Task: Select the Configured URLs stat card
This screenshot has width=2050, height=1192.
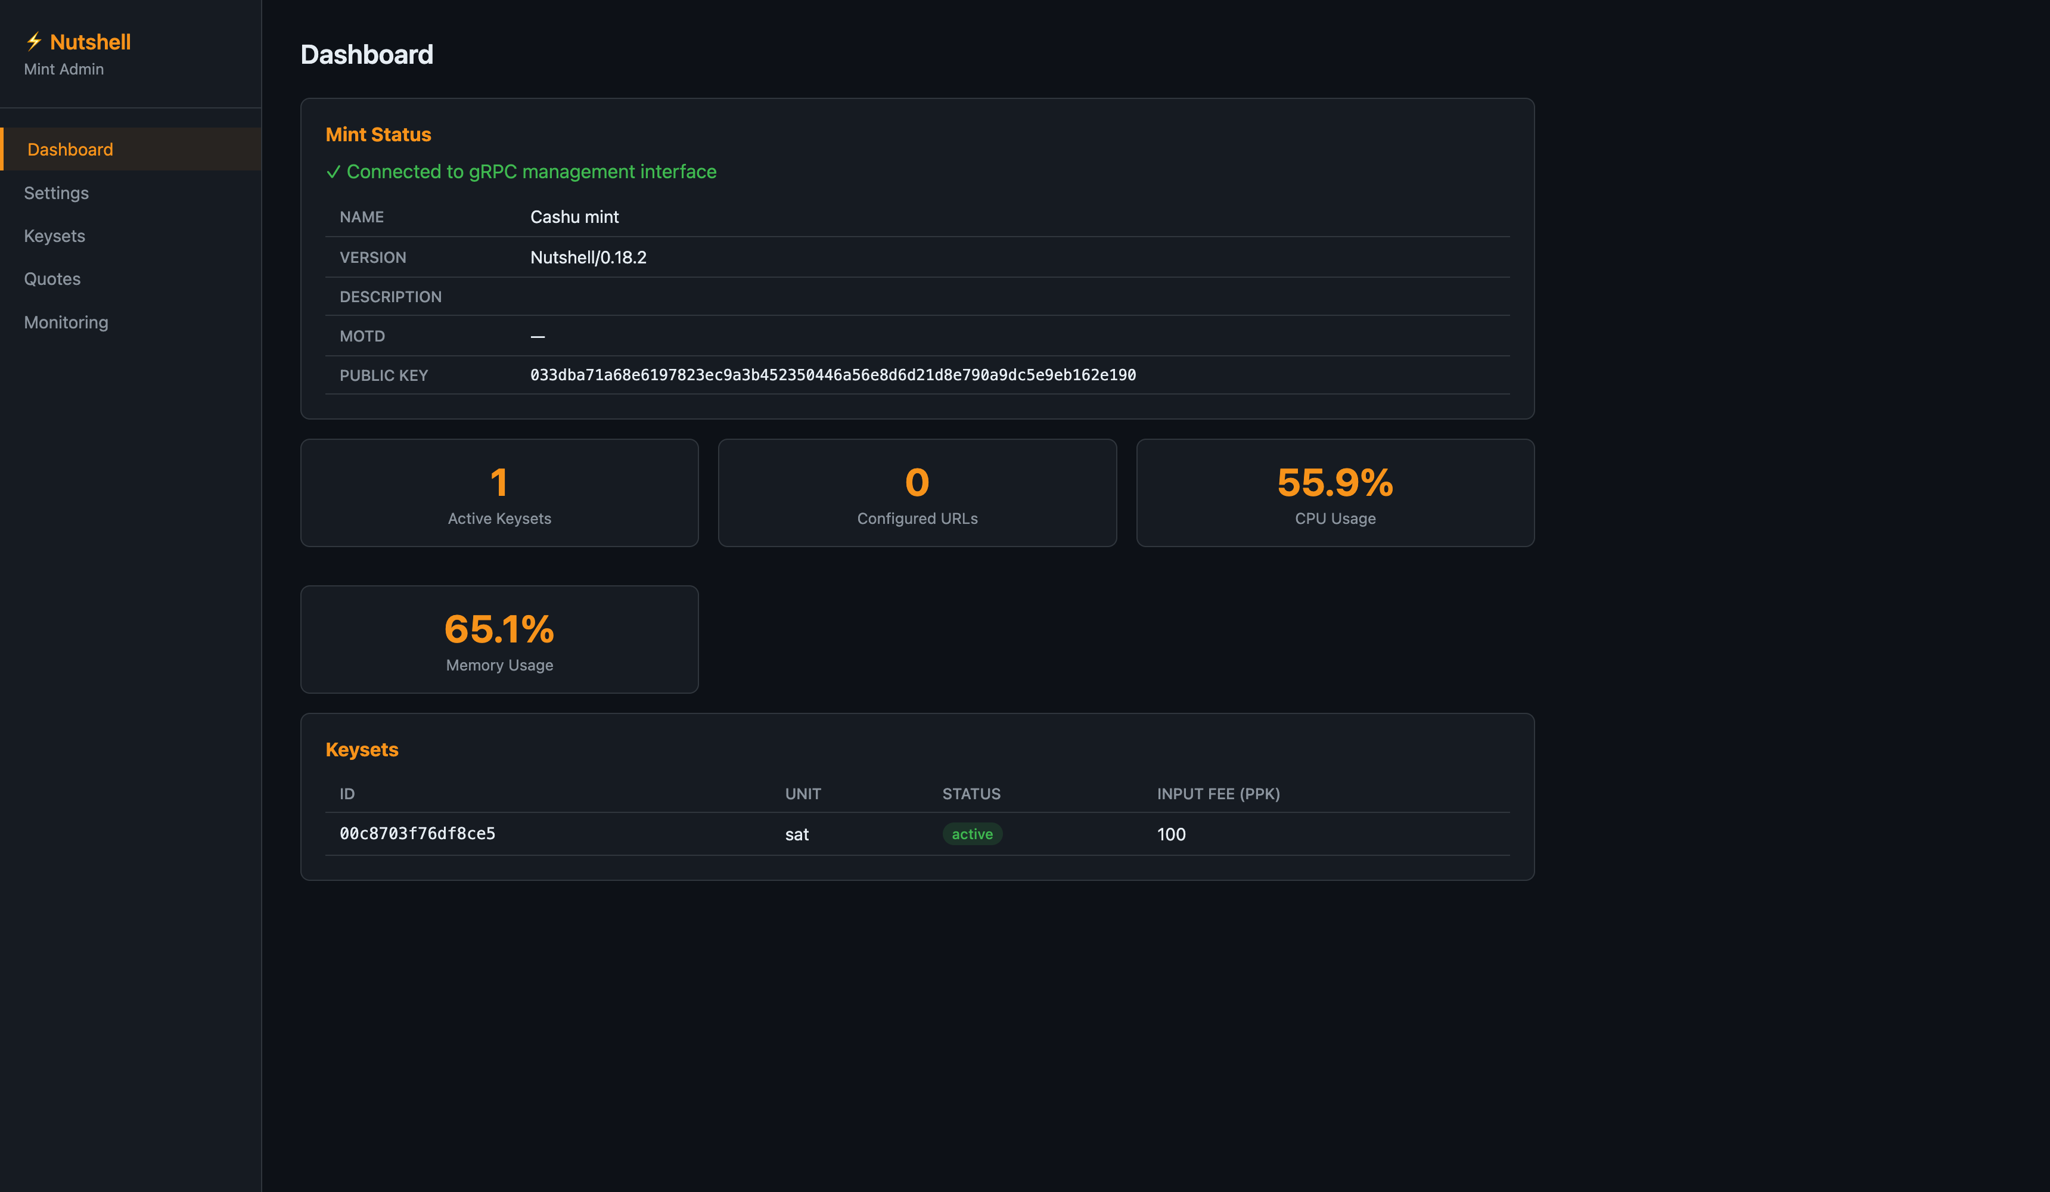Action: click(x=917, y=493)
